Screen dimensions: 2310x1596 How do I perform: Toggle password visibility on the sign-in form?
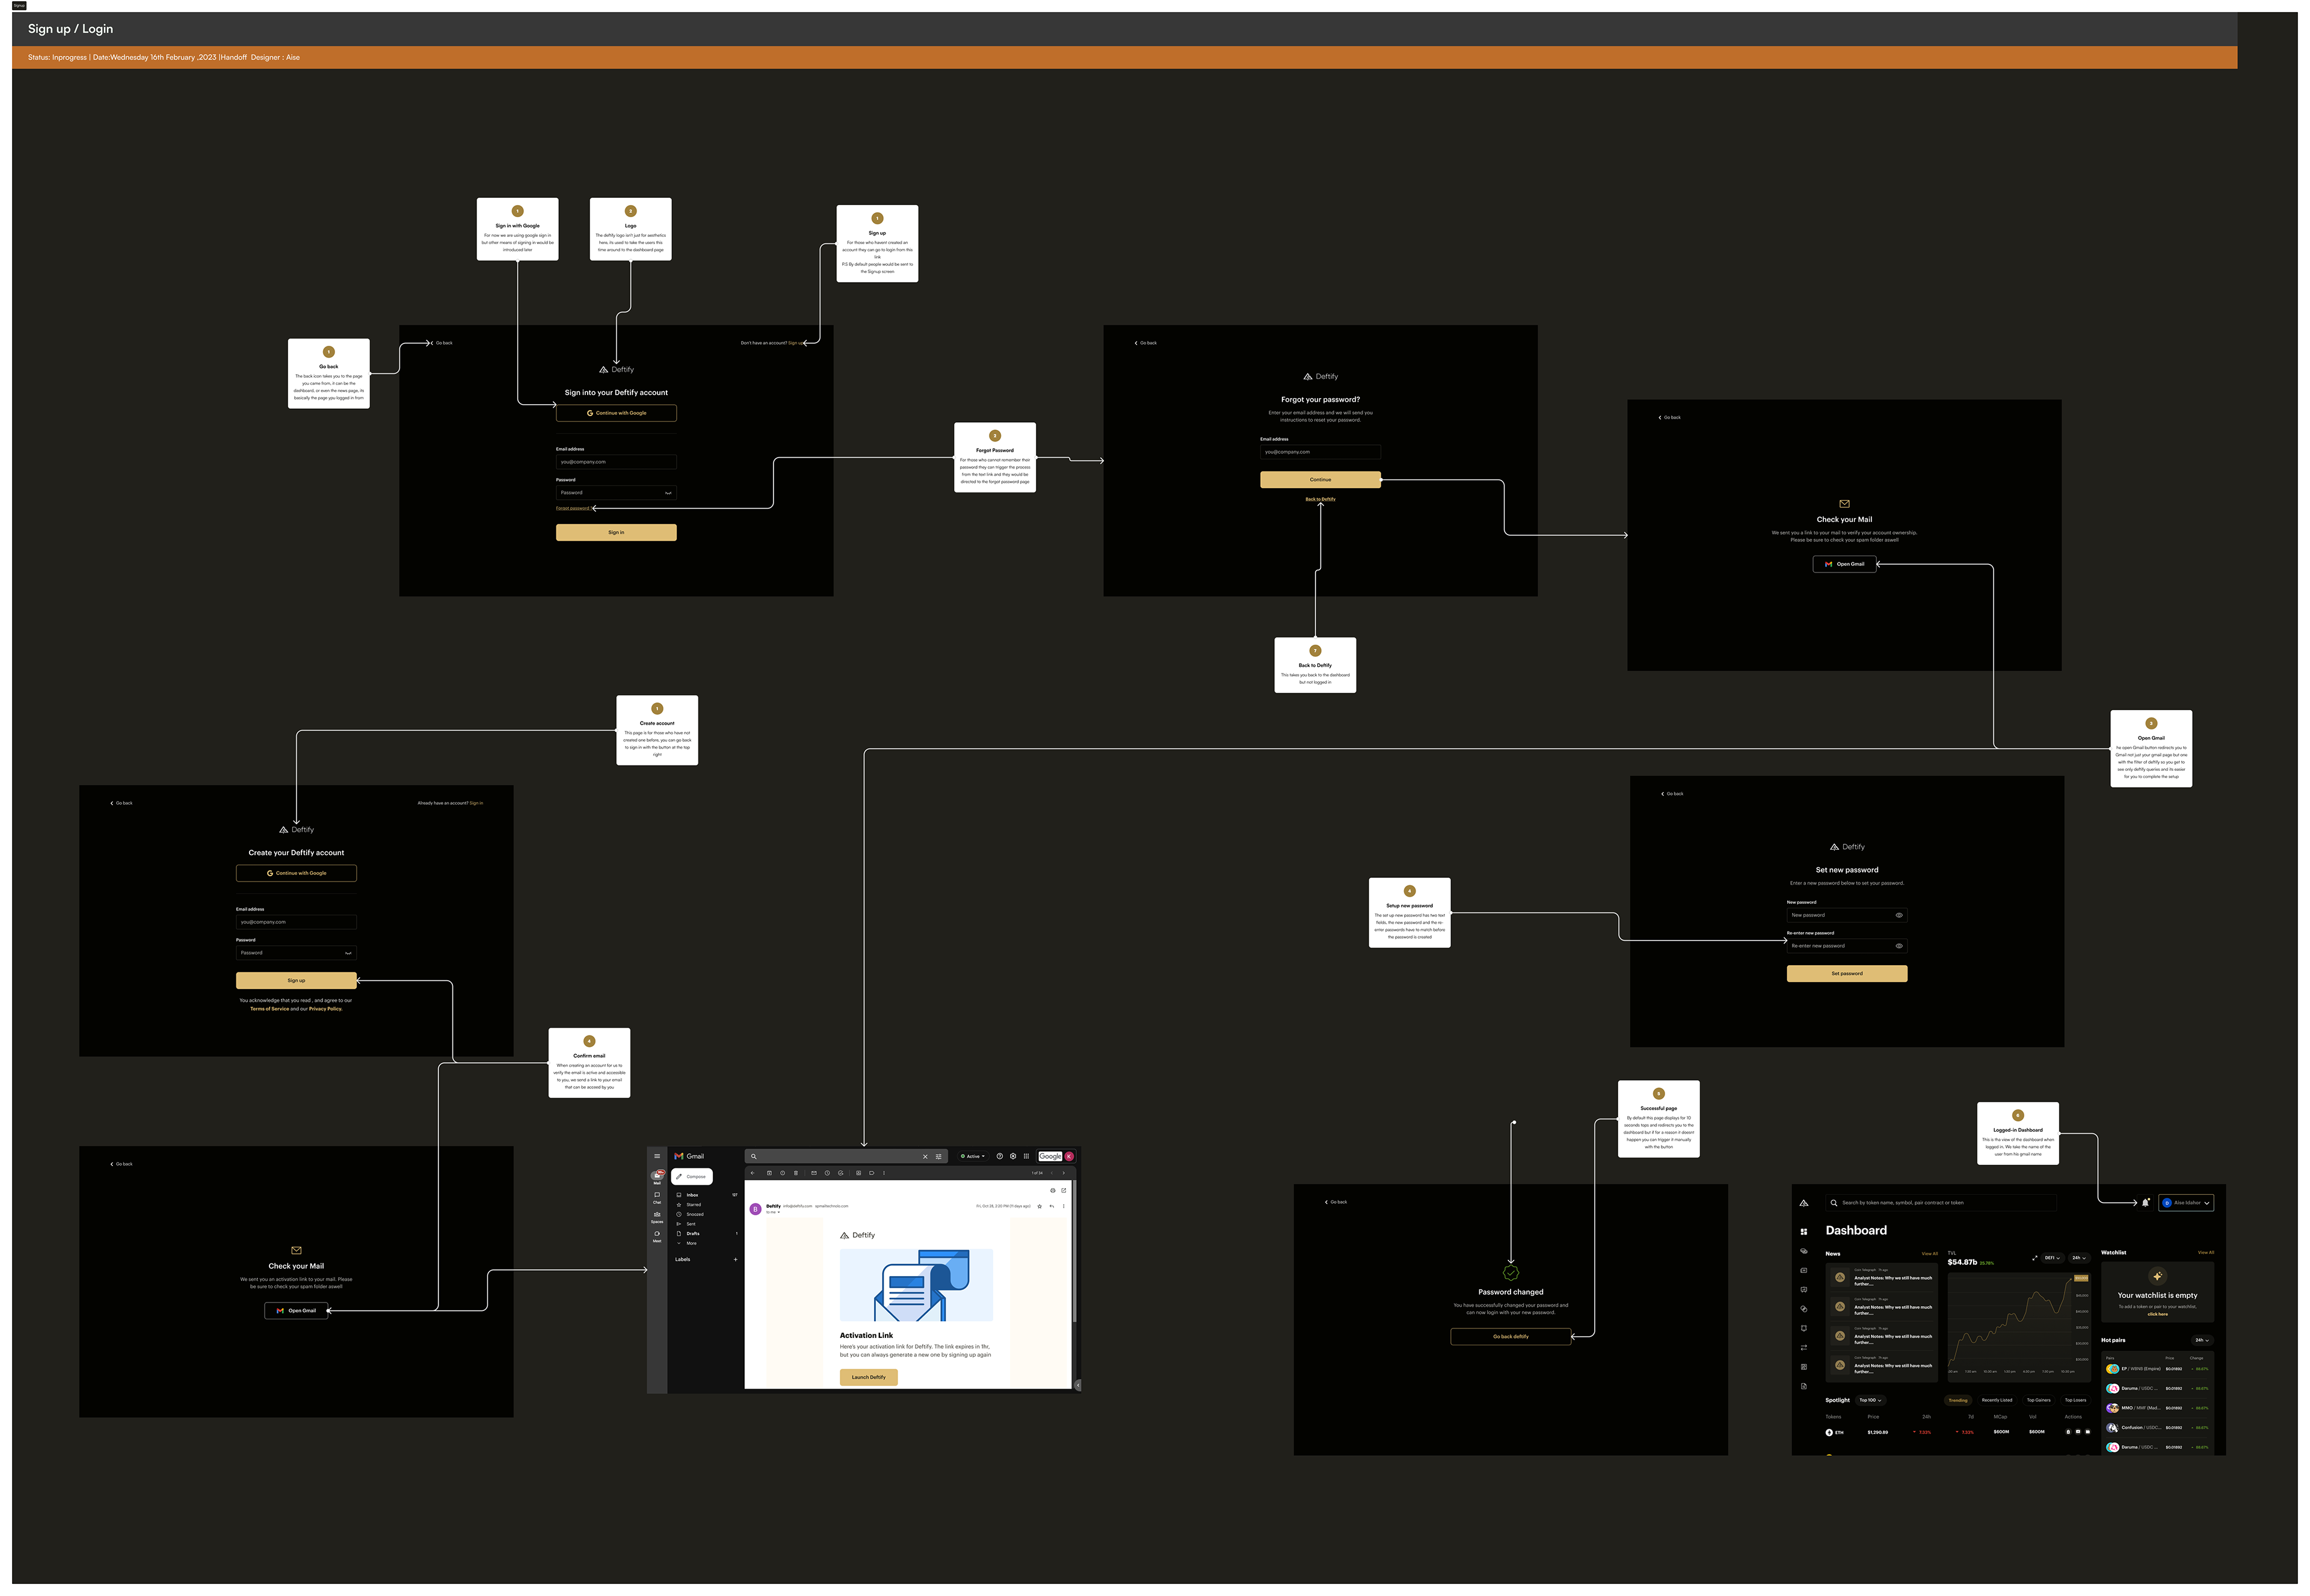click(x=667, y=493)
